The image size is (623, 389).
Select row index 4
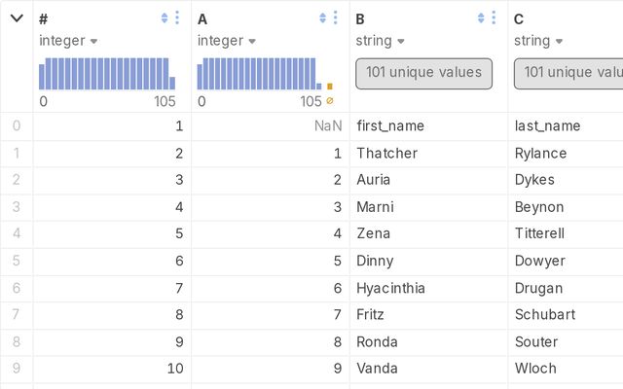pyautogui.click(x=17, y=233)
